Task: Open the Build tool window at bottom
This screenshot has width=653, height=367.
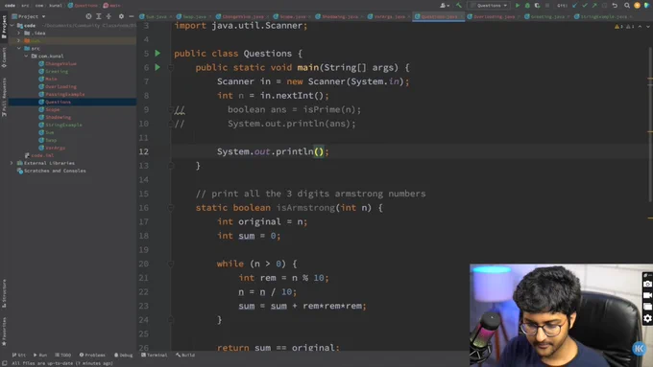Action: point(185,355)
